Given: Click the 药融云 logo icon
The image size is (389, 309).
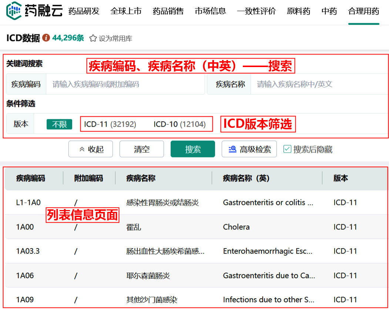Looking at the screenshot, I should click(14, 11).
